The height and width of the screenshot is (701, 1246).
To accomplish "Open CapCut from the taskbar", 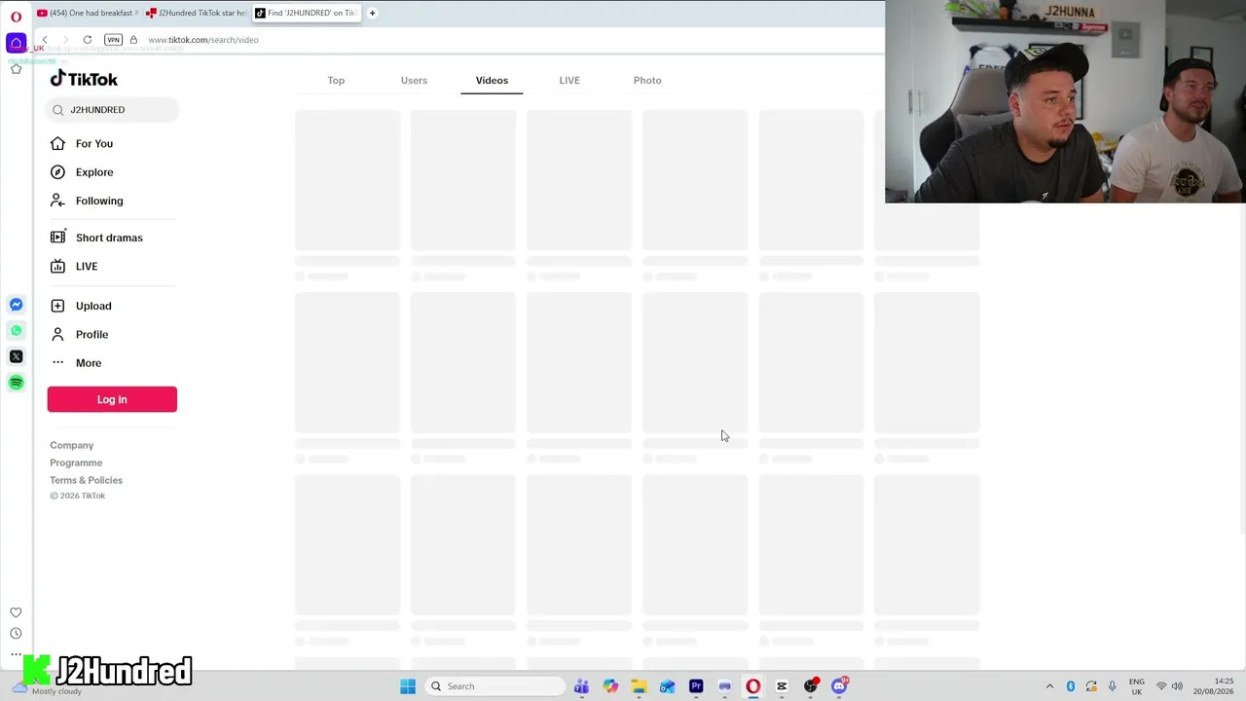I will click(x=782, y=686).
